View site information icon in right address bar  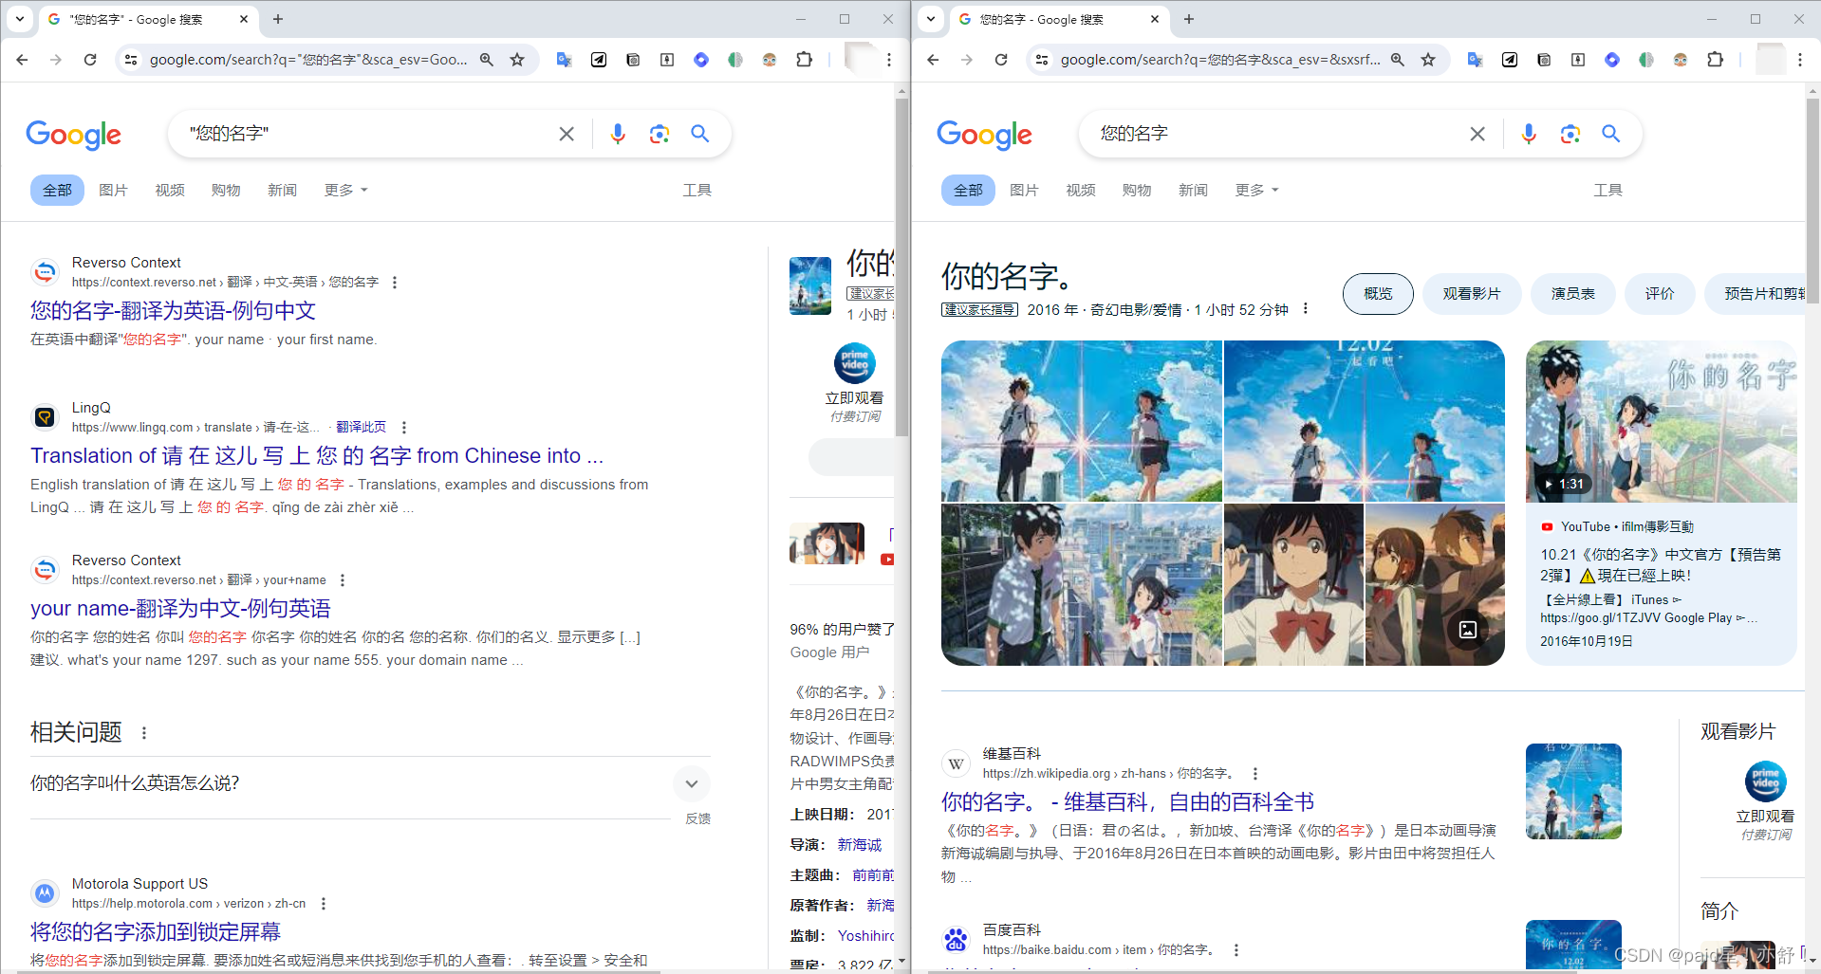pyautogui.click(x=1042, y=60)
